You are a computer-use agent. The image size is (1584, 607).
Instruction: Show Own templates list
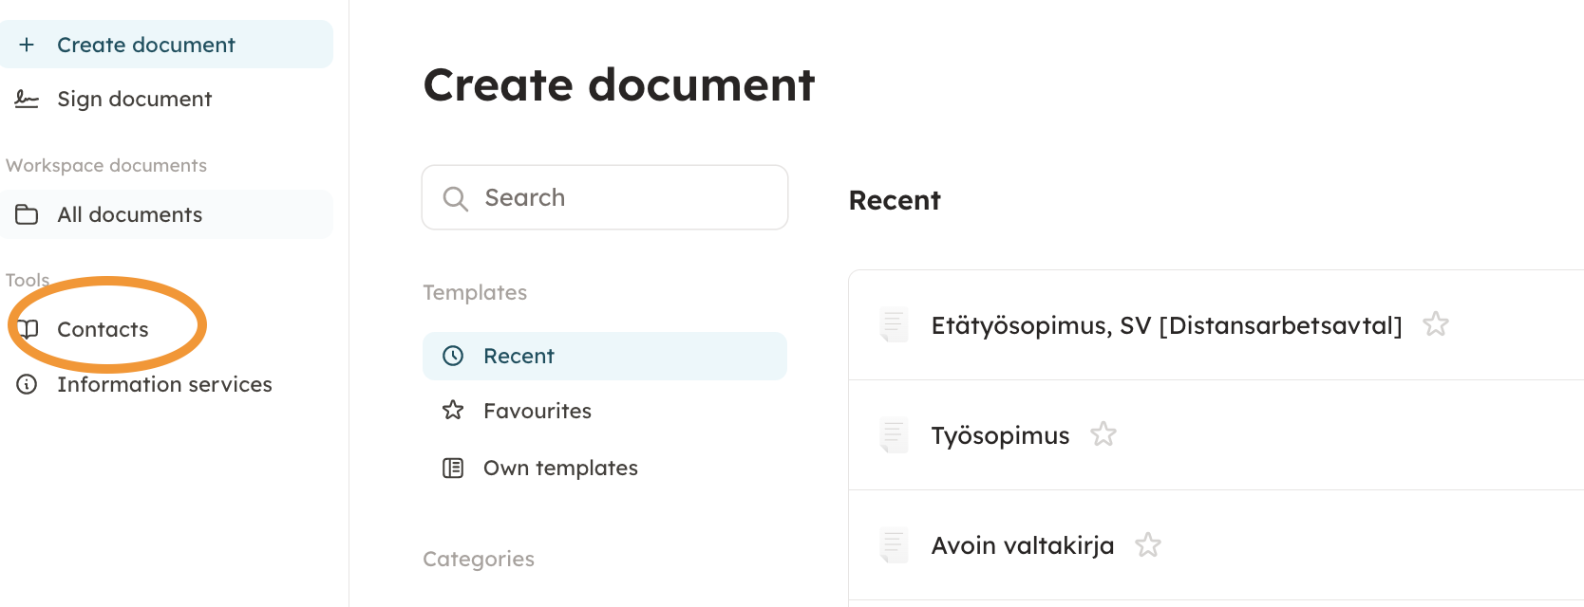coord(560,468)
